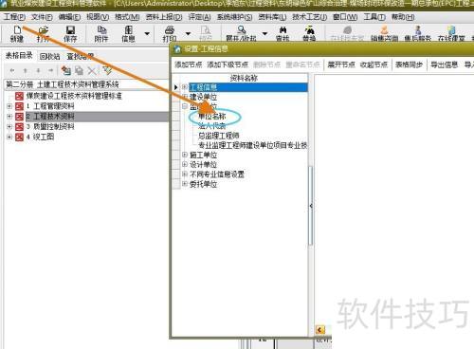The height and width of the screenshot is (349, 474).
Task: Click the 打开 (Open) toolbar icon
Action: [44, 34]
